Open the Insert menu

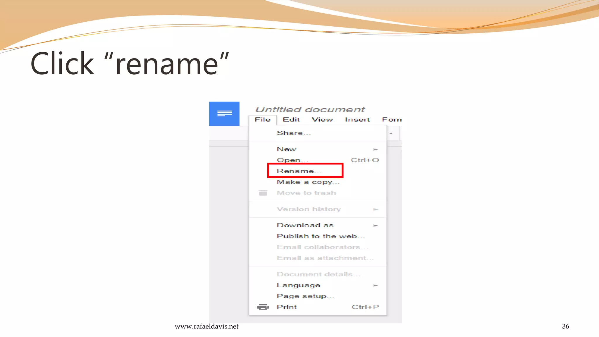point(357,120)
